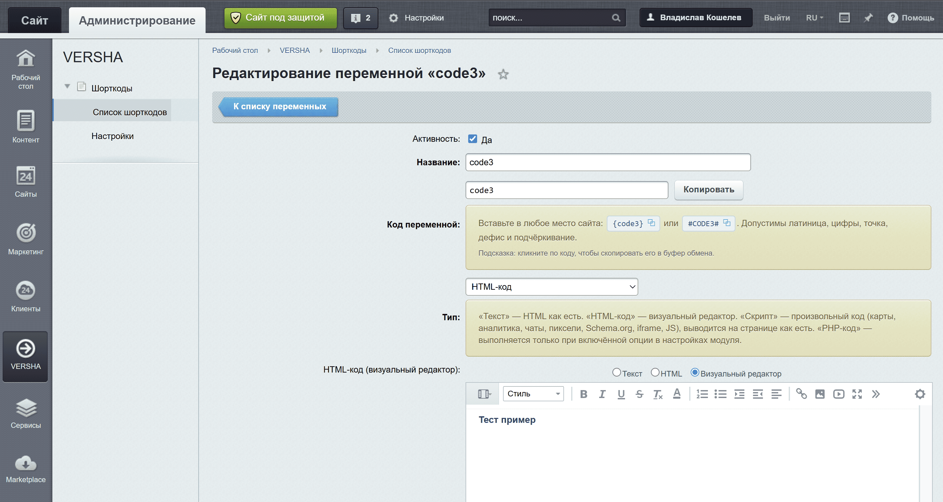Switch to the Администрирование tab
The image size is (943, 502).
coord(137,20)
